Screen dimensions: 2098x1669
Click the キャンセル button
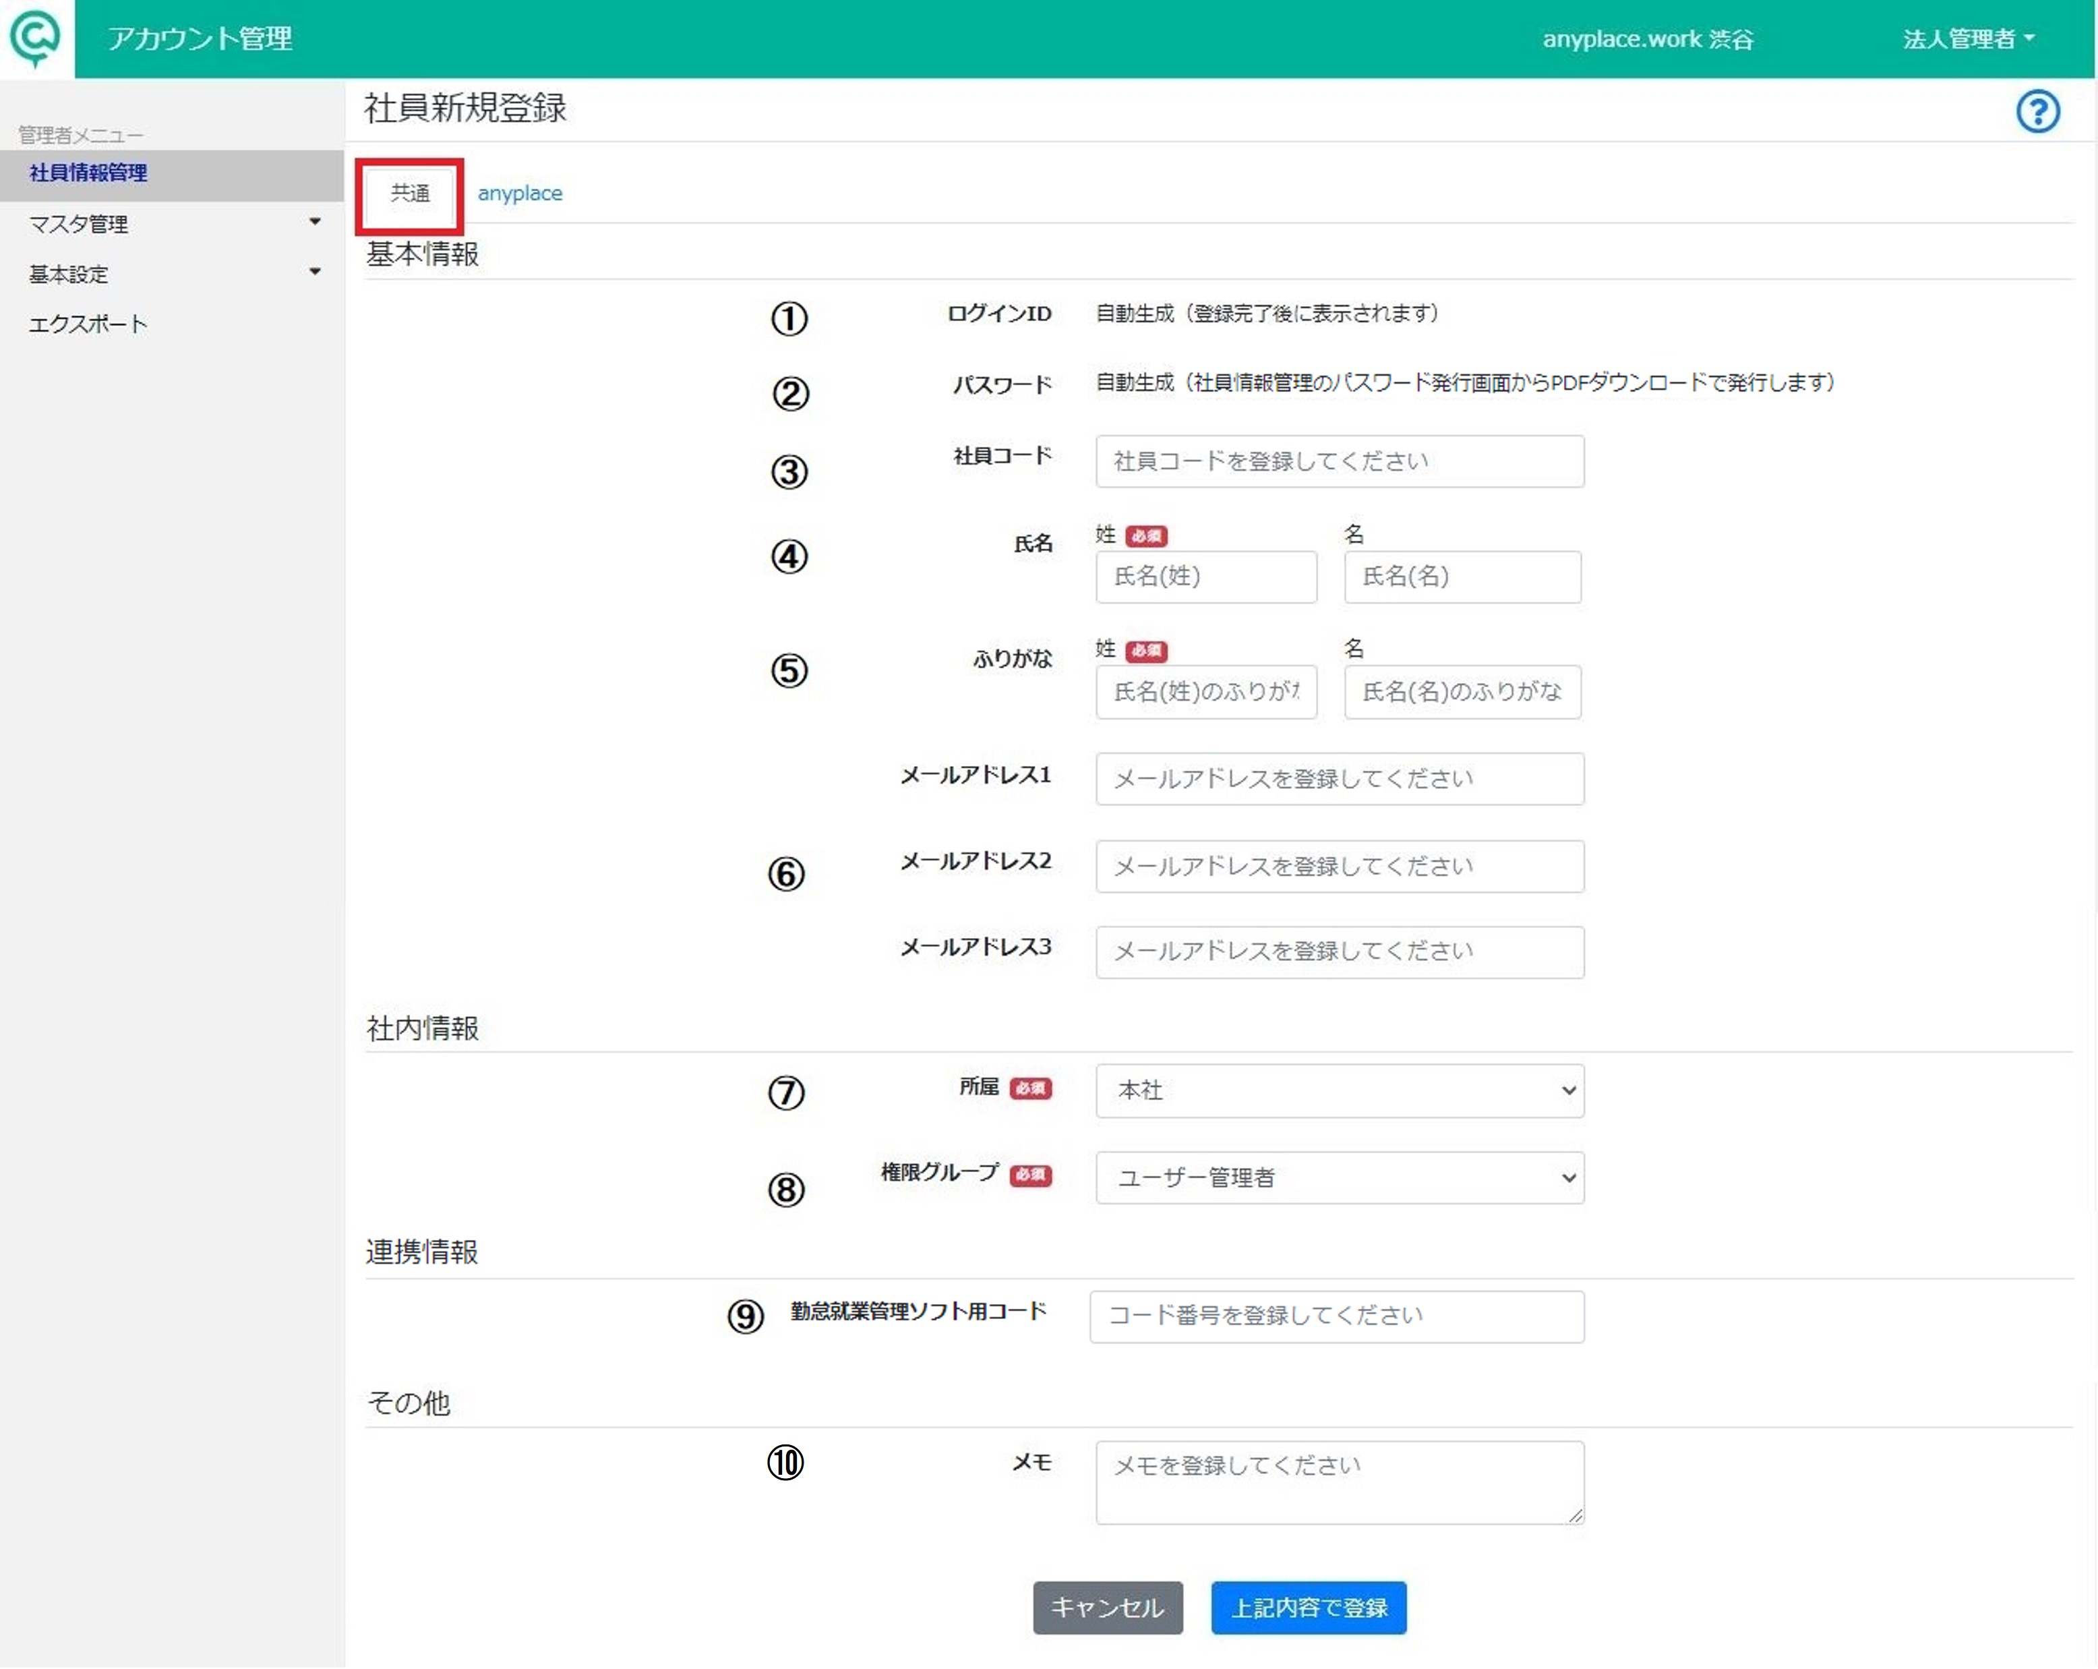point(1108,1608)
